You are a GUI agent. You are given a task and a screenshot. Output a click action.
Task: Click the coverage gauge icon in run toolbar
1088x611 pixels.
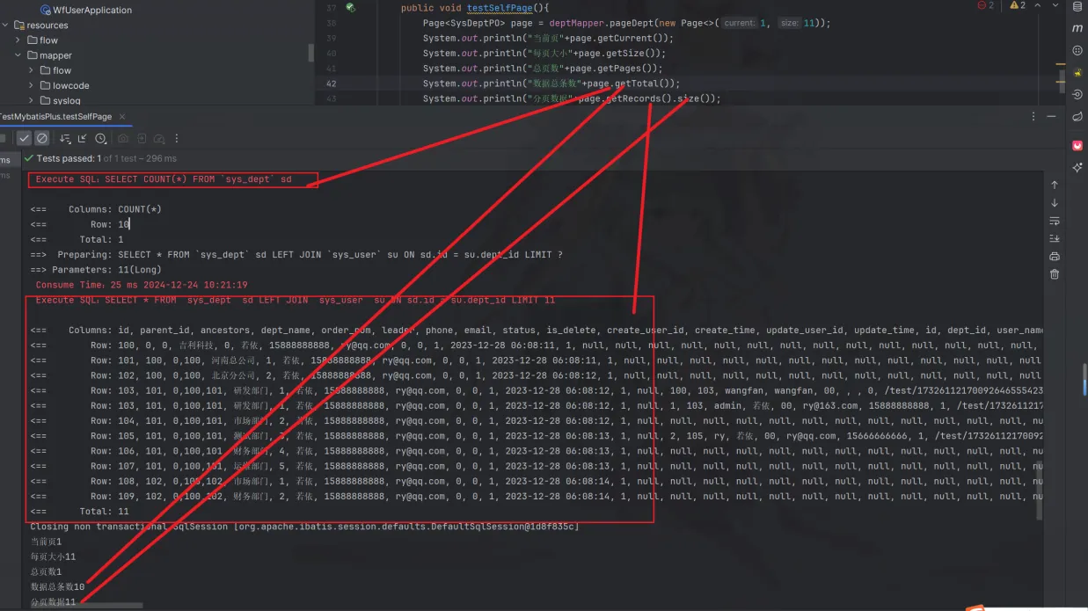pos(159,138)
